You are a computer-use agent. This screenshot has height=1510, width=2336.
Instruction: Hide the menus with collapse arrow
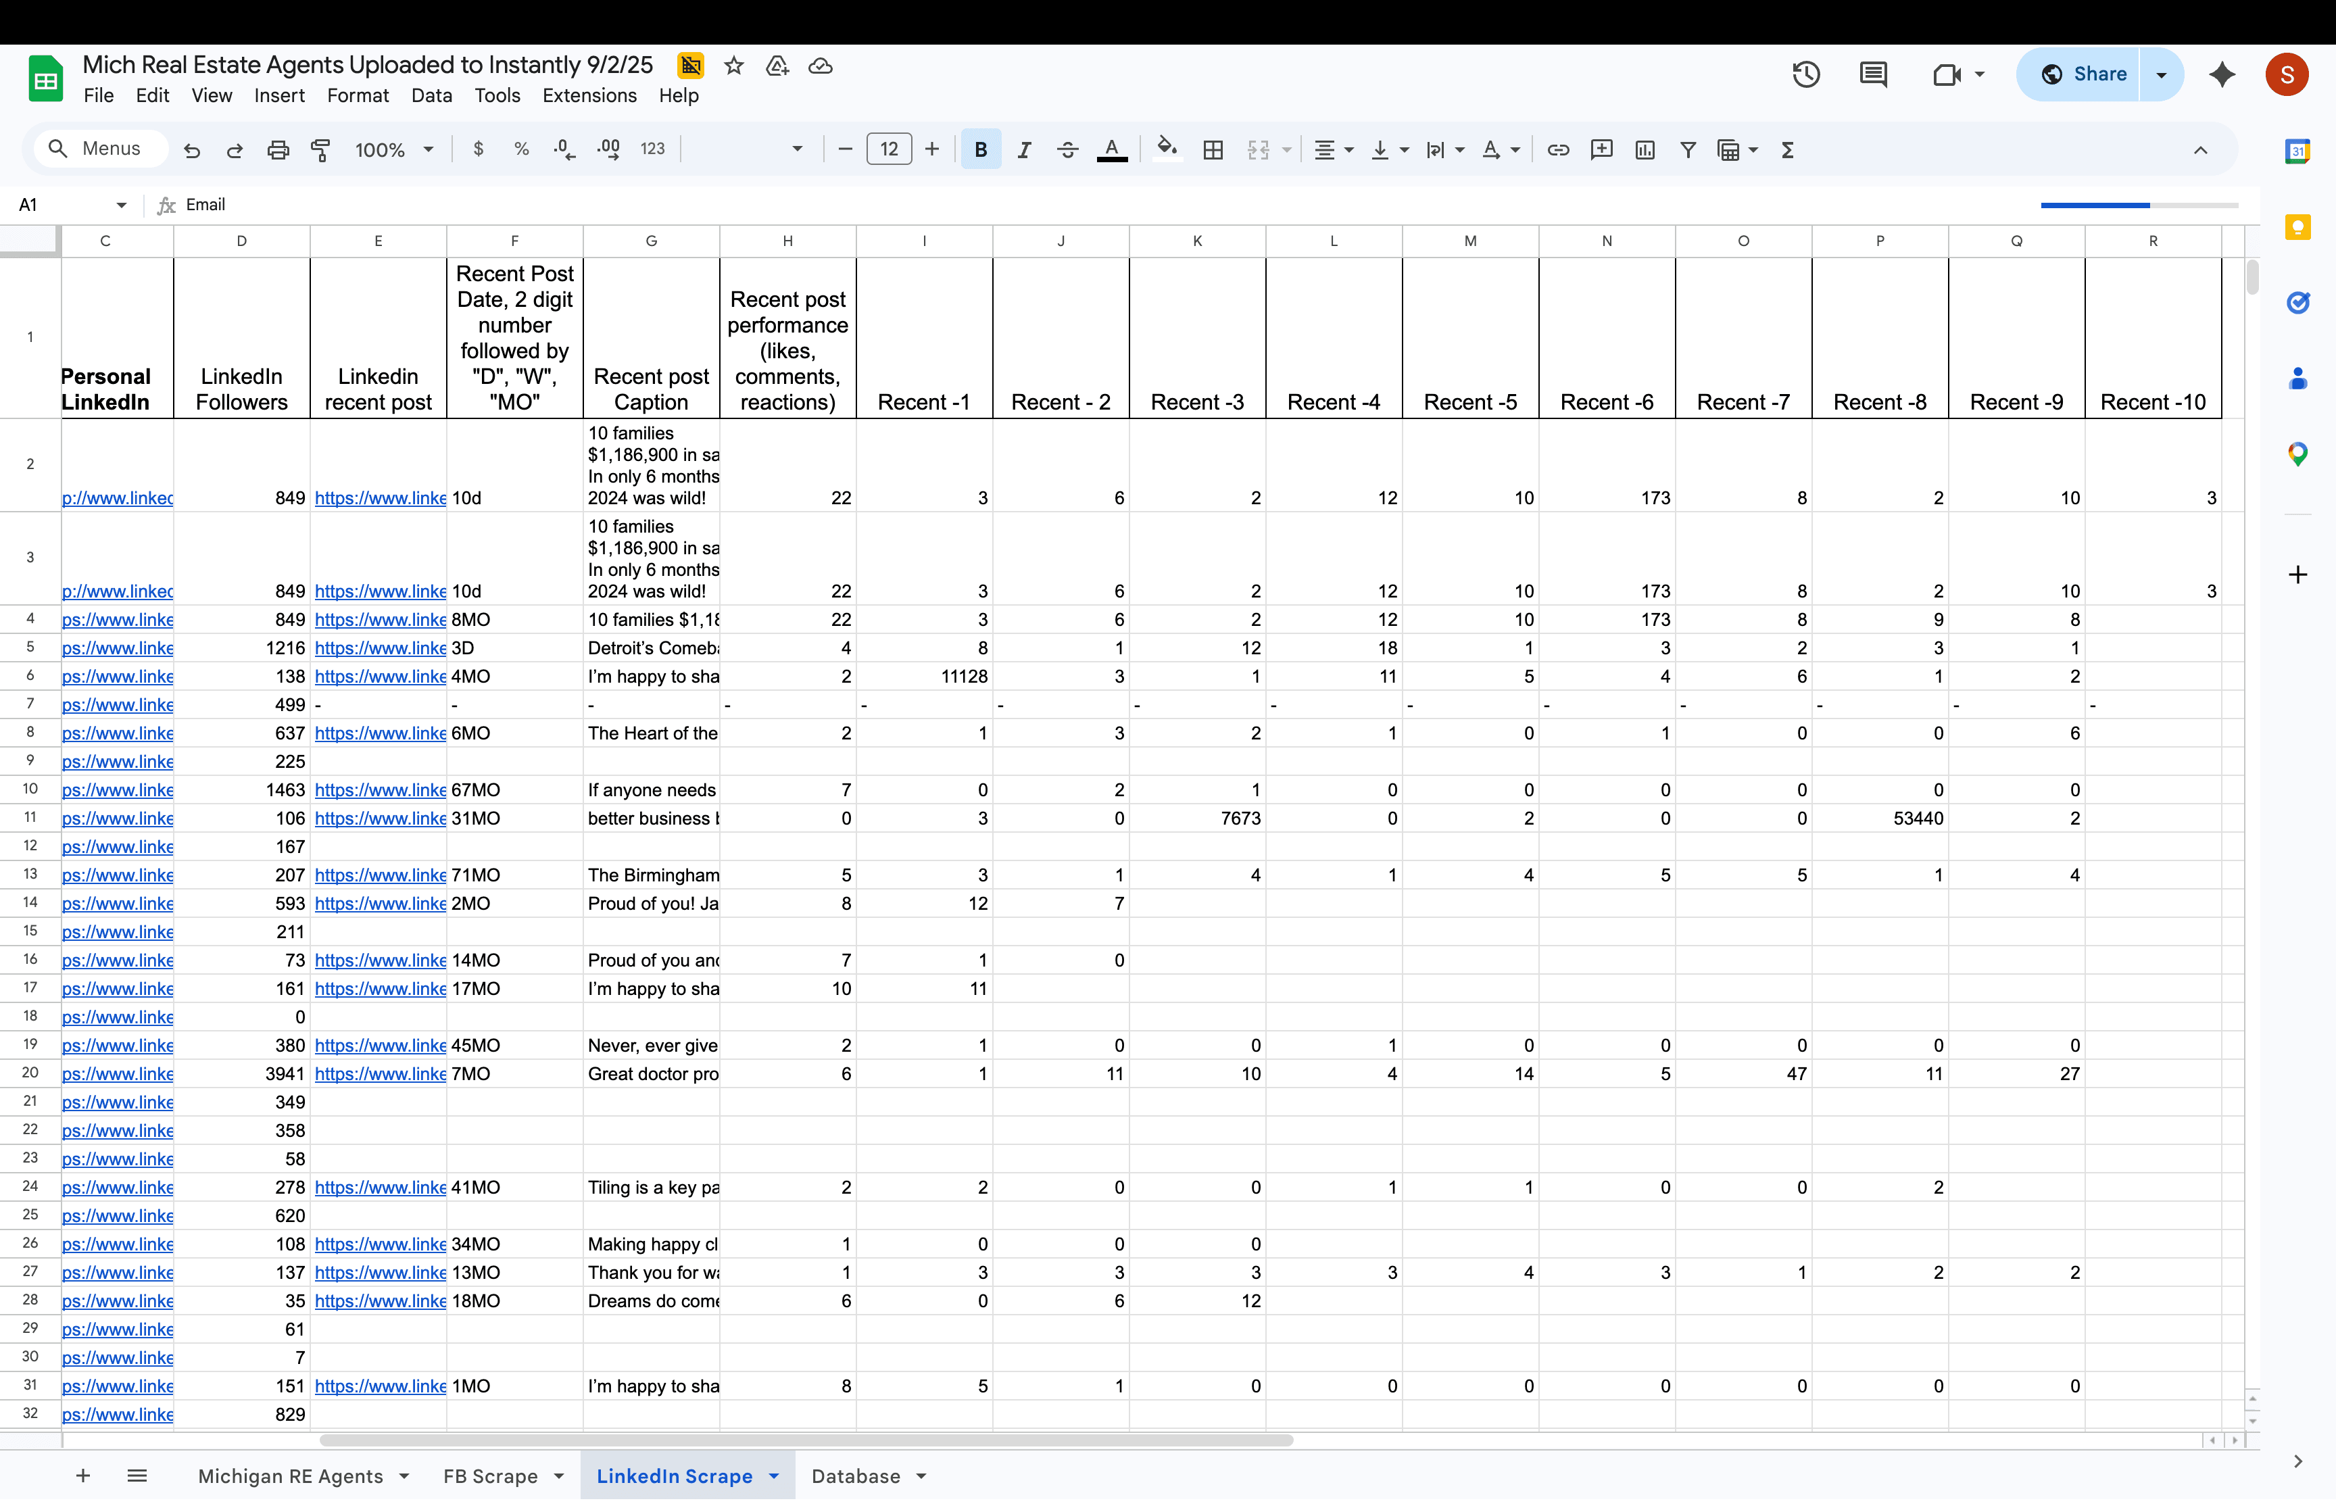(2201, 150)
